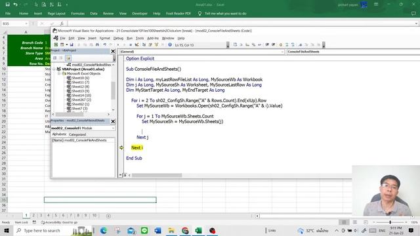Click Toggle Breakpoint hand icon in Edit toolbar
The height and width of the screenshot is (236, 420).
pos(280,45)
